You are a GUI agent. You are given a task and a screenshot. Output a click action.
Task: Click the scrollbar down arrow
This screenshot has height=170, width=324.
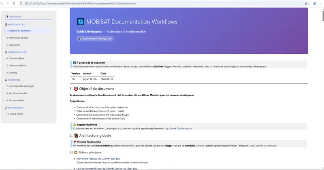click(x=322, y=168)
